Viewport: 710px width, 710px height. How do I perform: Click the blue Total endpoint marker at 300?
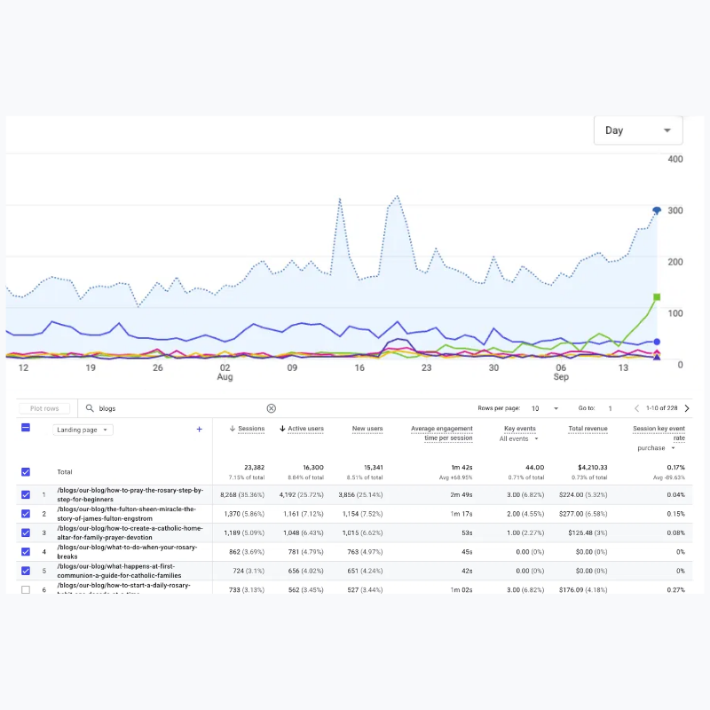tap(657, 210)
